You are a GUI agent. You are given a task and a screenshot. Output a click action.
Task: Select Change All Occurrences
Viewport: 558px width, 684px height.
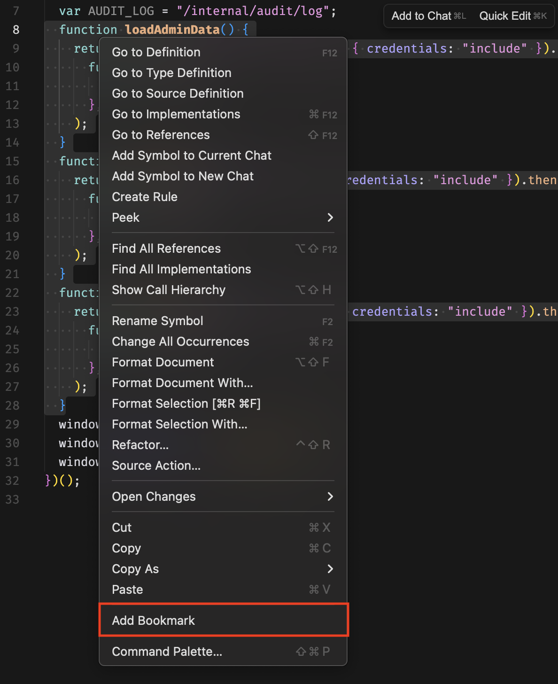click(223, 342)
